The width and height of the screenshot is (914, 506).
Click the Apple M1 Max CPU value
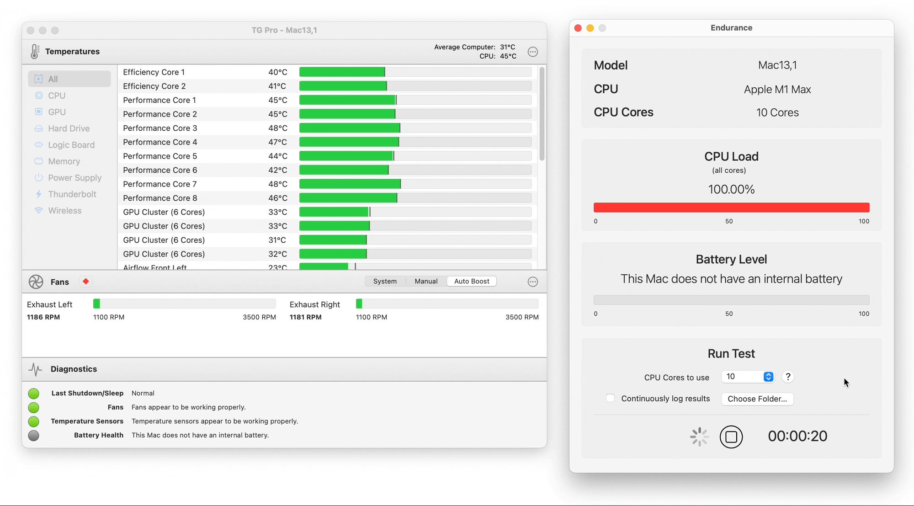[777, 89]
